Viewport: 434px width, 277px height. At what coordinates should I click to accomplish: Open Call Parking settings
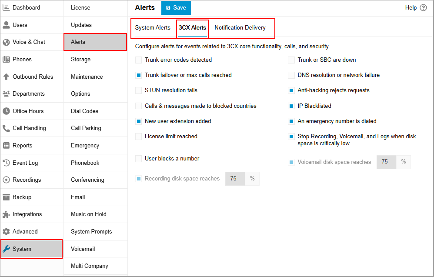[x=96, y=128]
